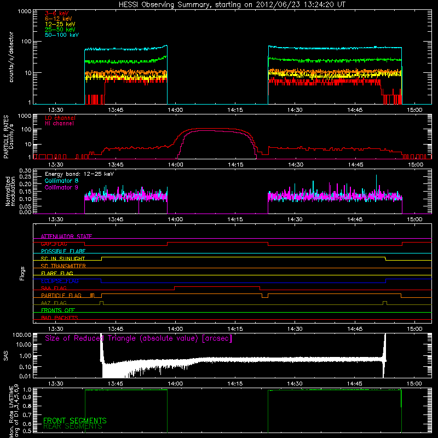Click the 0.7 livetime axis tick

(x=27, y=415)
